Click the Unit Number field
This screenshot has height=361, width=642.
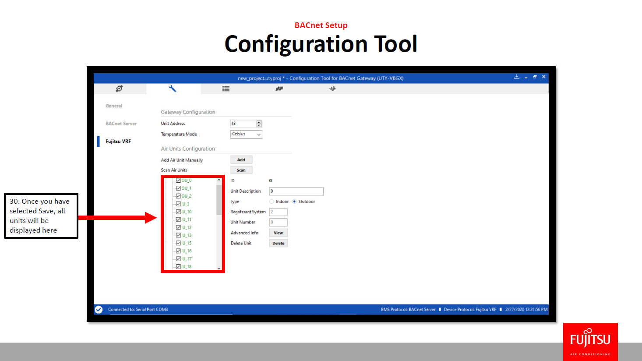pyautogui.click(x=279, y=222)
